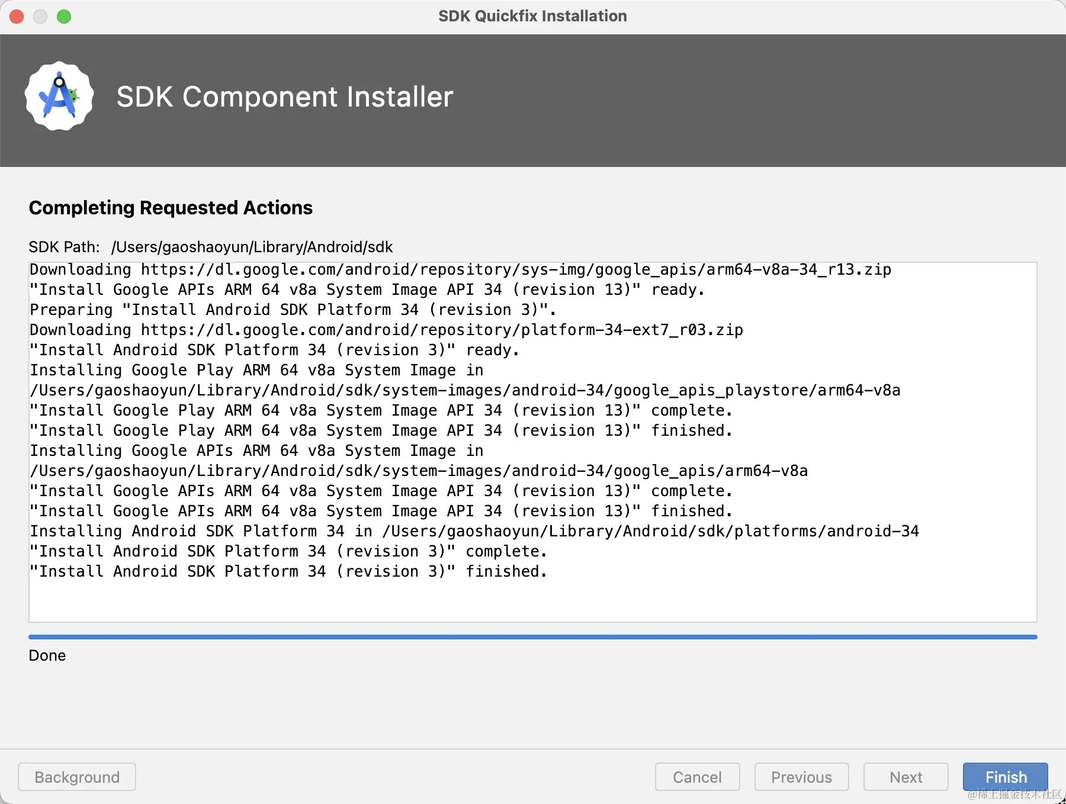Click the android-34/google_apis/arm64-v8a path line
The height and width of the screenshot is (804, 1066).
point(419,471)
